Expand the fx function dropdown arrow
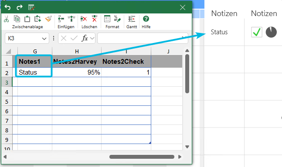Image resolution: width=282 pixels, height=167 pixels. [92, 38]
